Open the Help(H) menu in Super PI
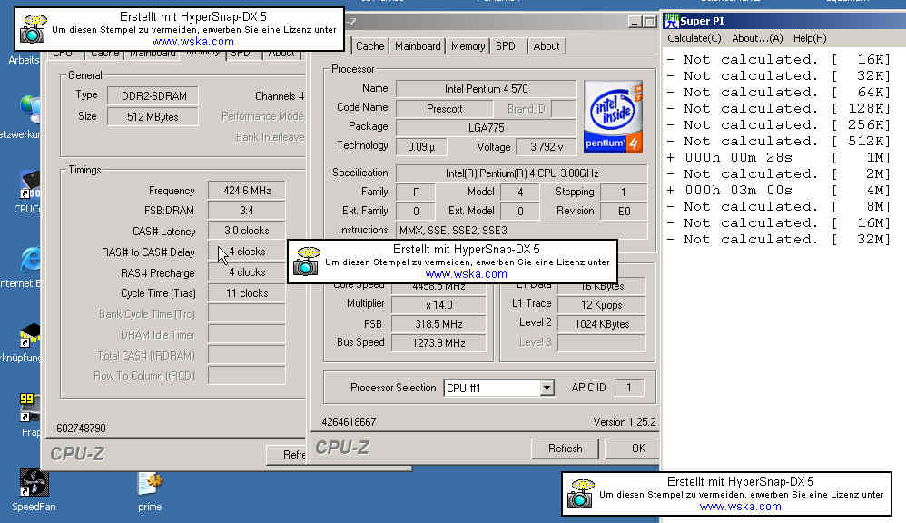Viewport: 906px width, 523px height. click(810, 38)
